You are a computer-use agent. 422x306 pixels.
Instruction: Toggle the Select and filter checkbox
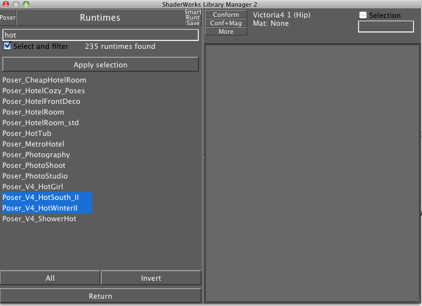[x=7, y=46]
